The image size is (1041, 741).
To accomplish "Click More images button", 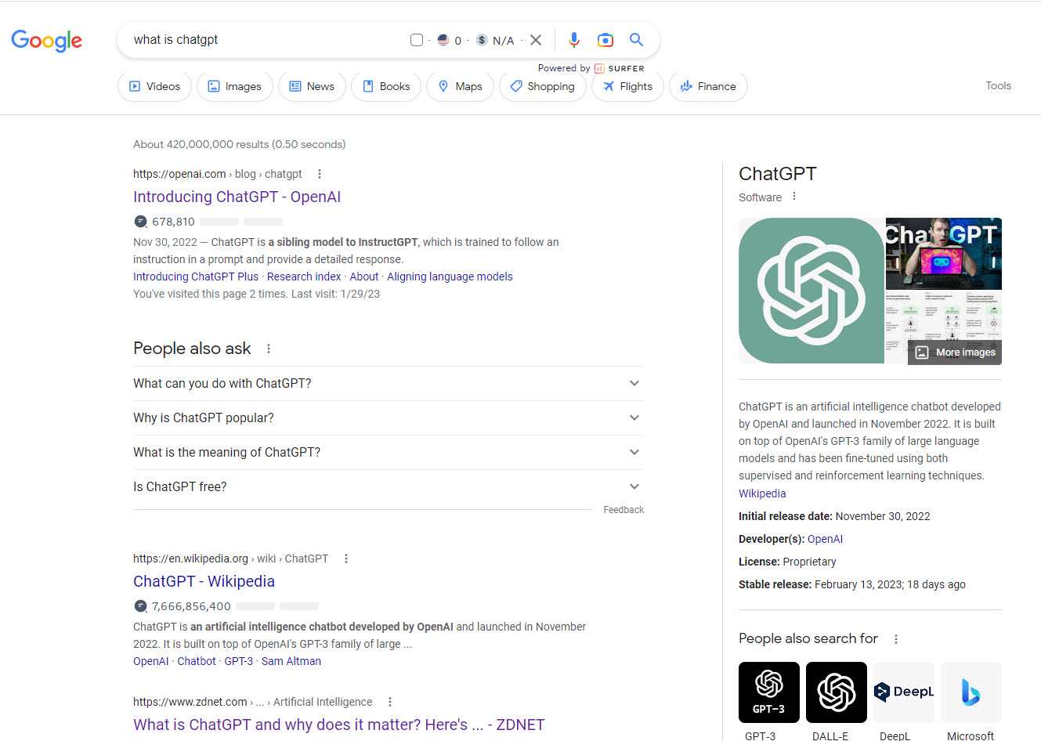I will pos(955,352).
